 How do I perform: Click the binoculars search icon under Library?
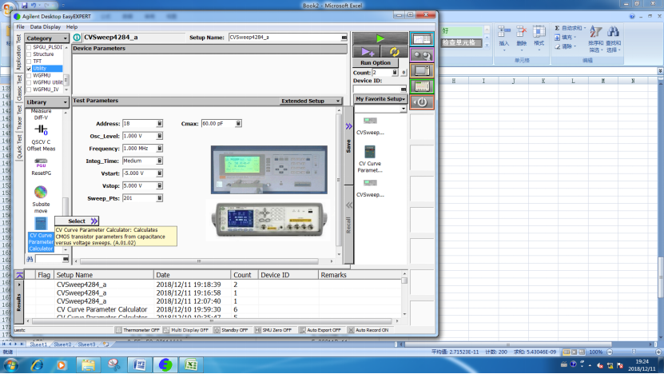(x=30, y=259)
